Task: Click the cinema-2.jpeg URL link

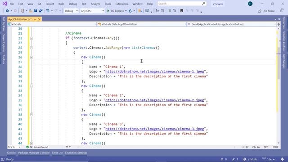Action: click(x=155, y=100)
